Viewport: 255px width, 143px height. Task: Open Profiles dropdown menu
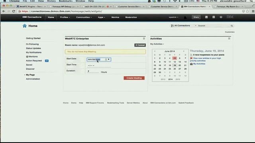tap(65, 17)
